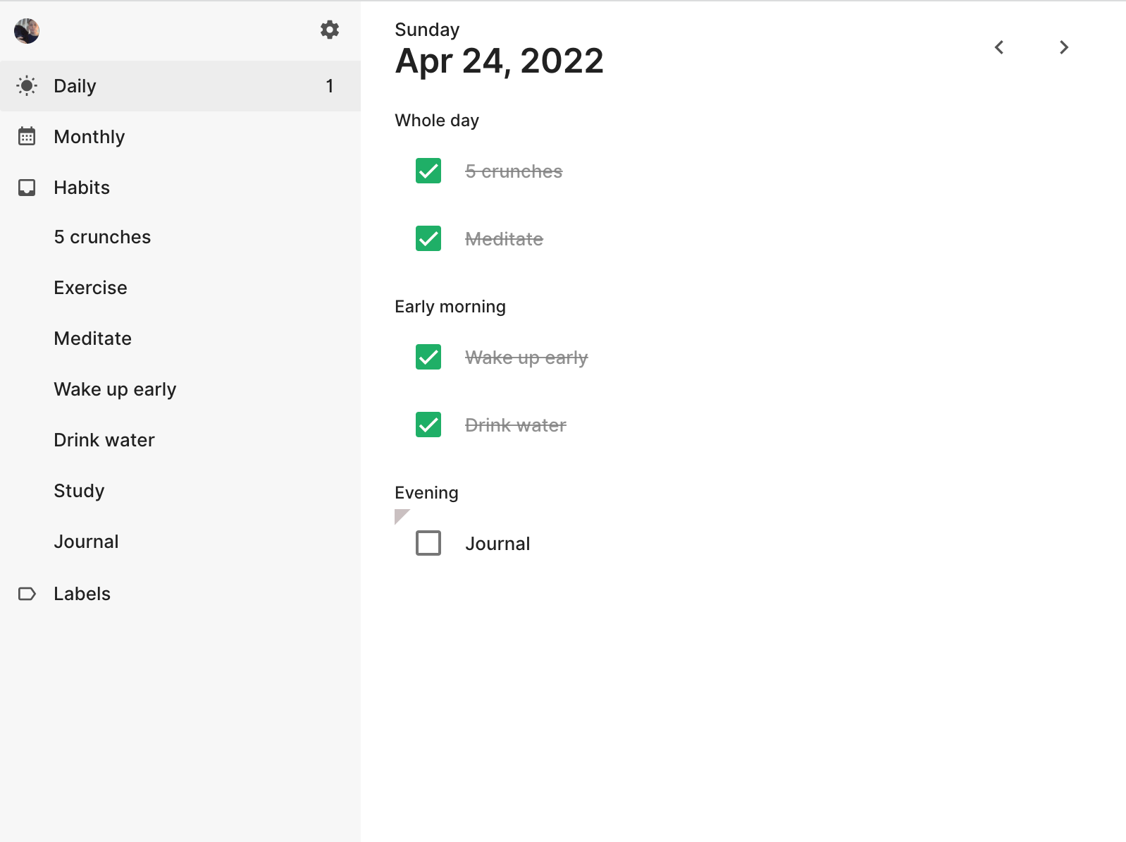Go to previous day with left chevron

[999, 47]
